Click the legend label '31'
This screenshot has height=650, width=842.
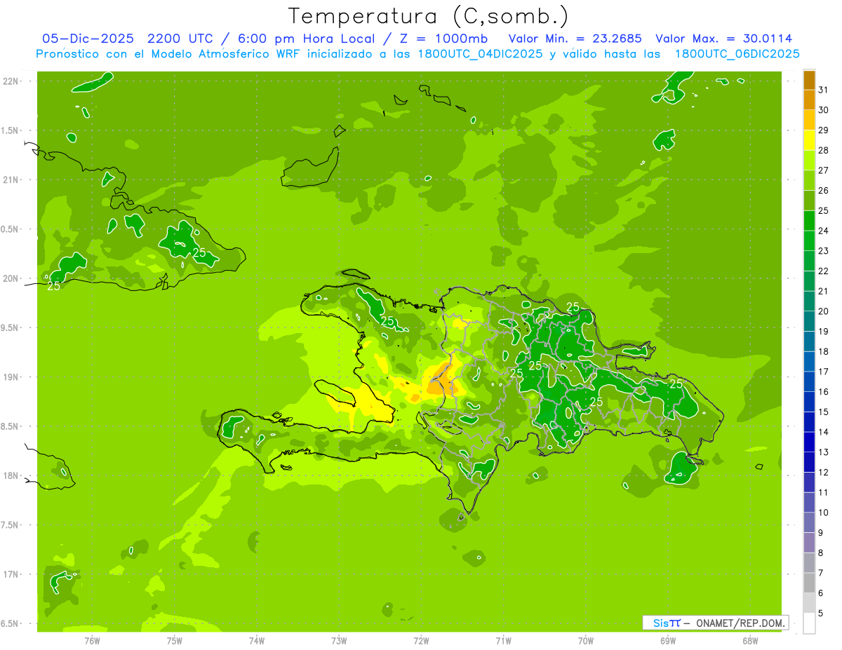(x=824, y=89)
